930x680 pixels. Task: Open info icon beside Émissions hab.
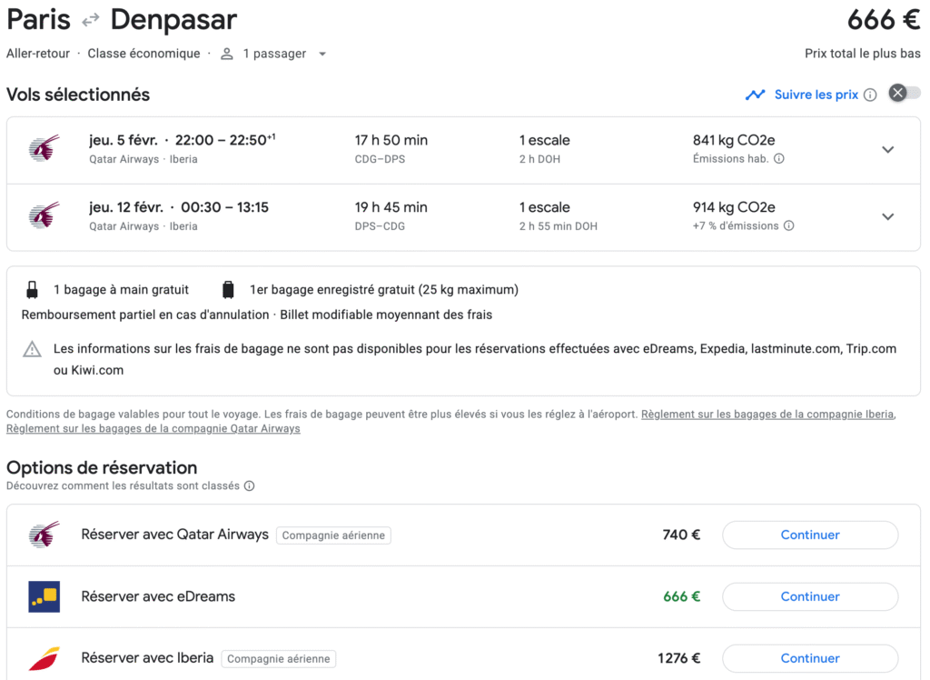[779, 158]
